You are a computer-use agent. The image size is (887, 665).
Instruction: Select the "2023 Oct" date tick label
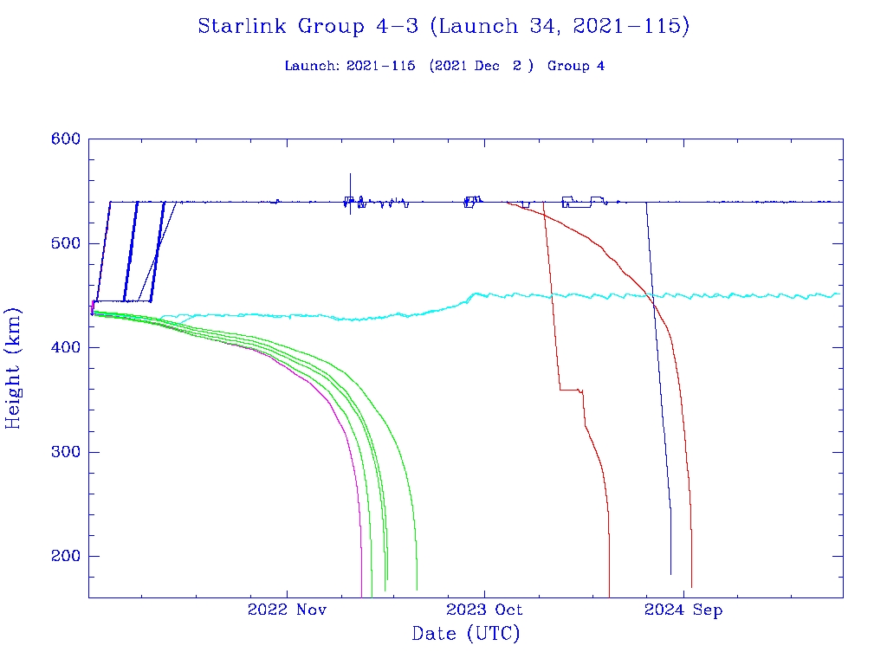click(484, 610)
